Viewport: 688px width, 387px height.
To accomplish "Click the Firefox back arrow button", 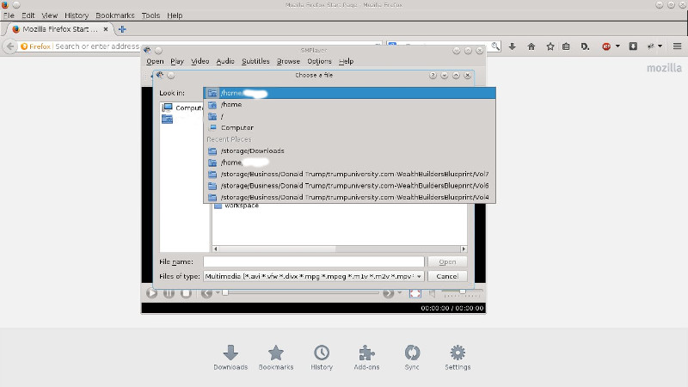I will point(10,46).
